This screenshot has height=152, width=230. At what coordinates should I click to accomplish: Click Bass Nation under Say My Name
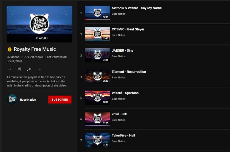pos(119,14)
